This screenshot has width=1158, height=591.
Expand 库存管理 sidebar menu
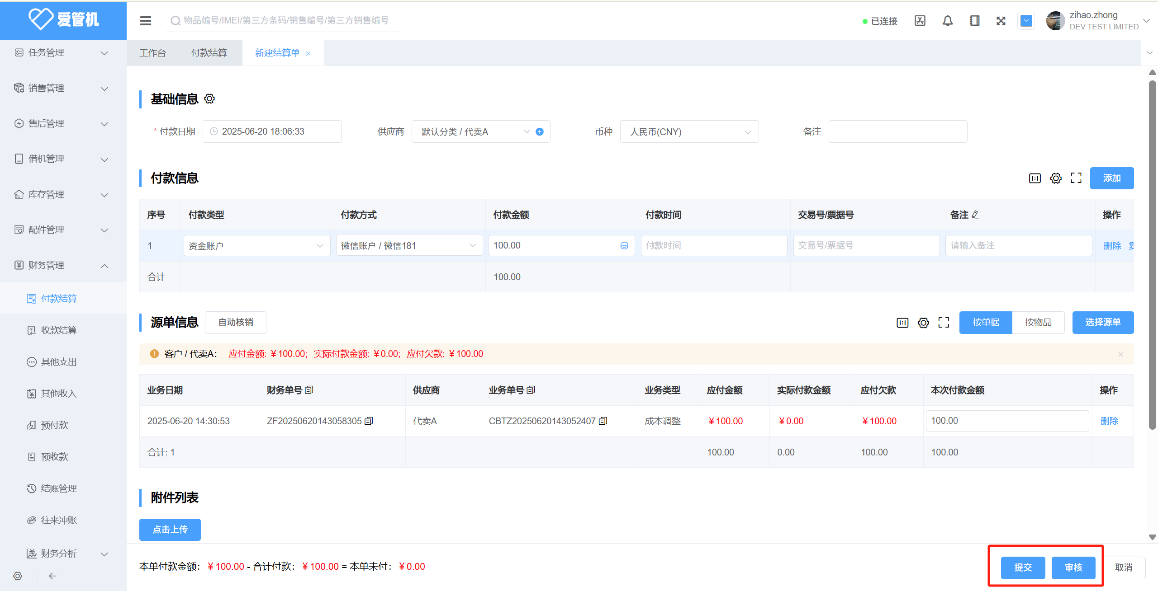tap(63, 194)
